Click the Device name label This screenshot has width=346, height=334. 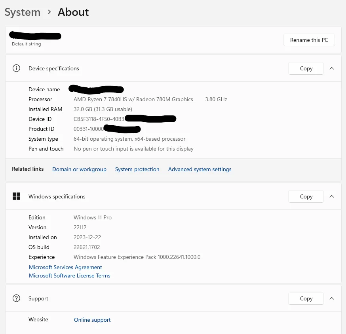(44, 89)
